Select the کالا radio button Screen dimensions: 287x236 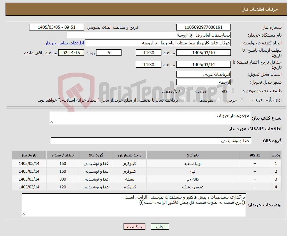click(x=233, y=91)
